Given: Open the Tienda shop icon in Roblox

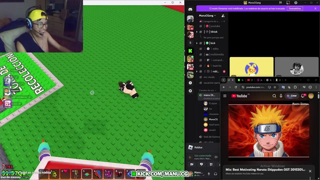Looking at the screenshot, I should [7, 104].
